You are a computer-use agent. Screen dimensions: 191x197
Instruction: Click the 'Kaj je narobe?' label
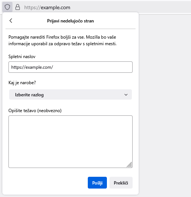coord(22,83)
